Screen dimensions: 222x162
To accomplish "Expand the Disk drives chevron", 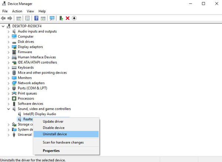I will tap(9, 42).
